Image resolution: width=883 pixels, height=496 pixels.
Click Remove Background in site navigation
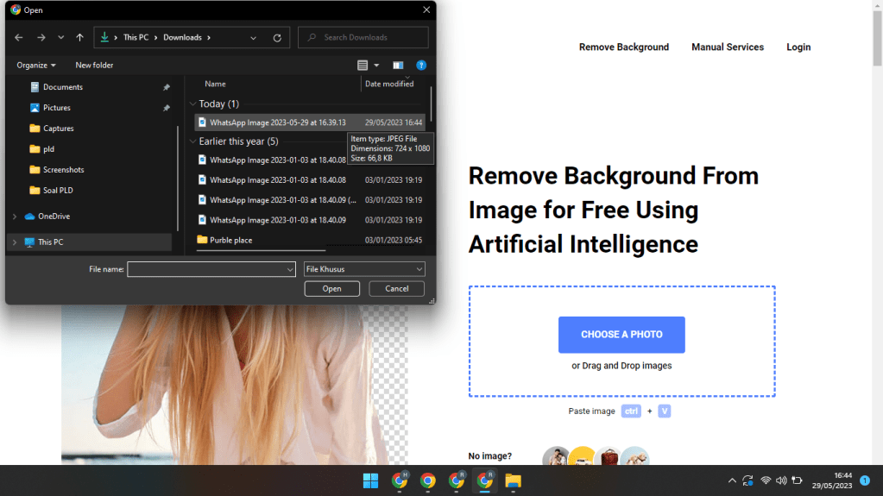point(624,47)
